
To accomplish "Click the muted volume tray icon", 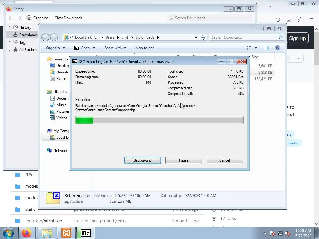I will coord(288,233).
